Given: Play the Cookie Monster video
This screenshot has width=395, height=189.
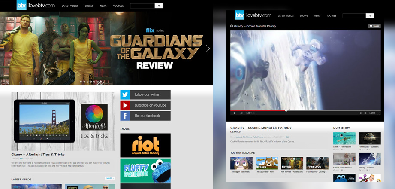Looking at the screenshot, I should (235, 113).
